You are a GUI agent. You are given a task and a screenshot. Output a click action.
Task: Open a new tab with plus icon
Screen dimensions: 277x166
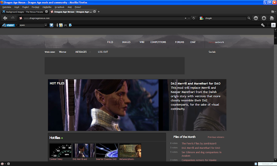[x=99, y=12]
